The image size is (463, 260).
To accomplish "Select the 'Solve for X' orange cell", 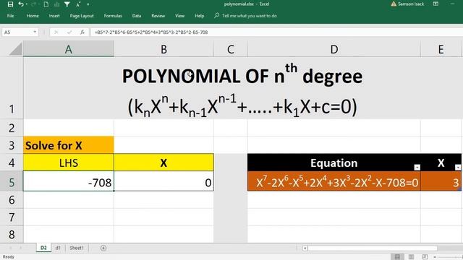I will coord(69,145).
